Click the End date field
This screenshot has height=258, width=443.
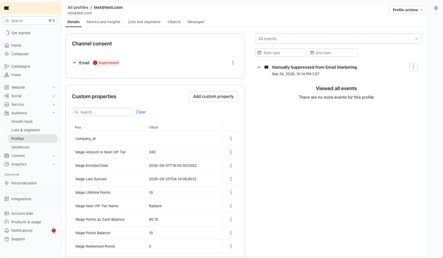[333, 53]
